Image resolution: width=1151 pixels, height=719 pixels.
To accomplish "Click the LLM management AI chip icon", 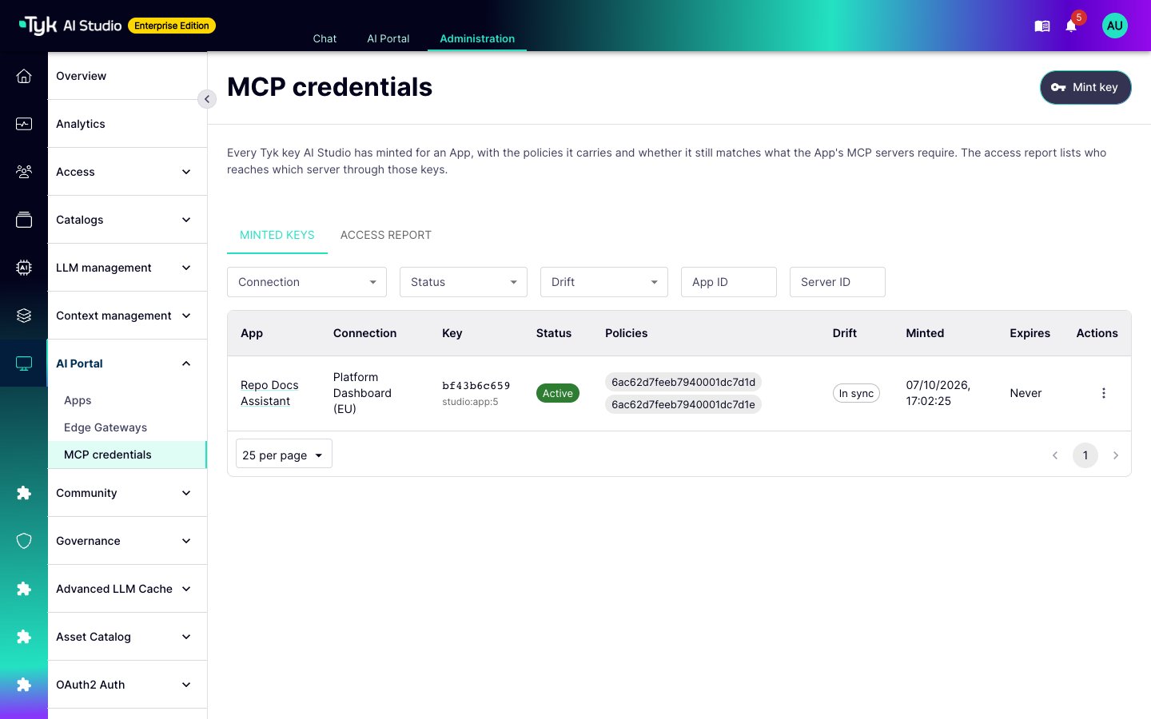I will coord(24,268).
